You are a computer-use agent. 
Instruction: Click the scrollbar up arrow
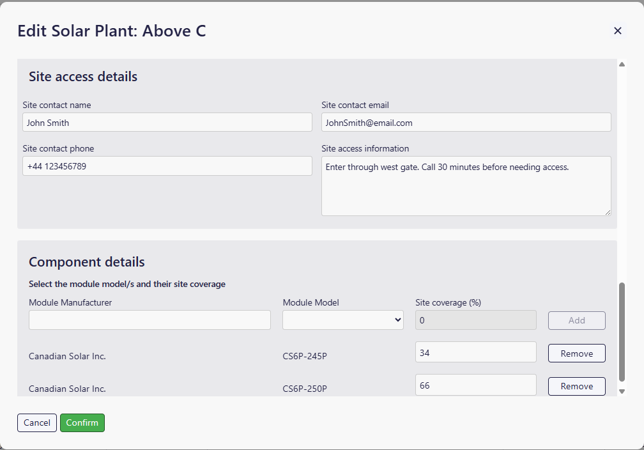(622, 65)
